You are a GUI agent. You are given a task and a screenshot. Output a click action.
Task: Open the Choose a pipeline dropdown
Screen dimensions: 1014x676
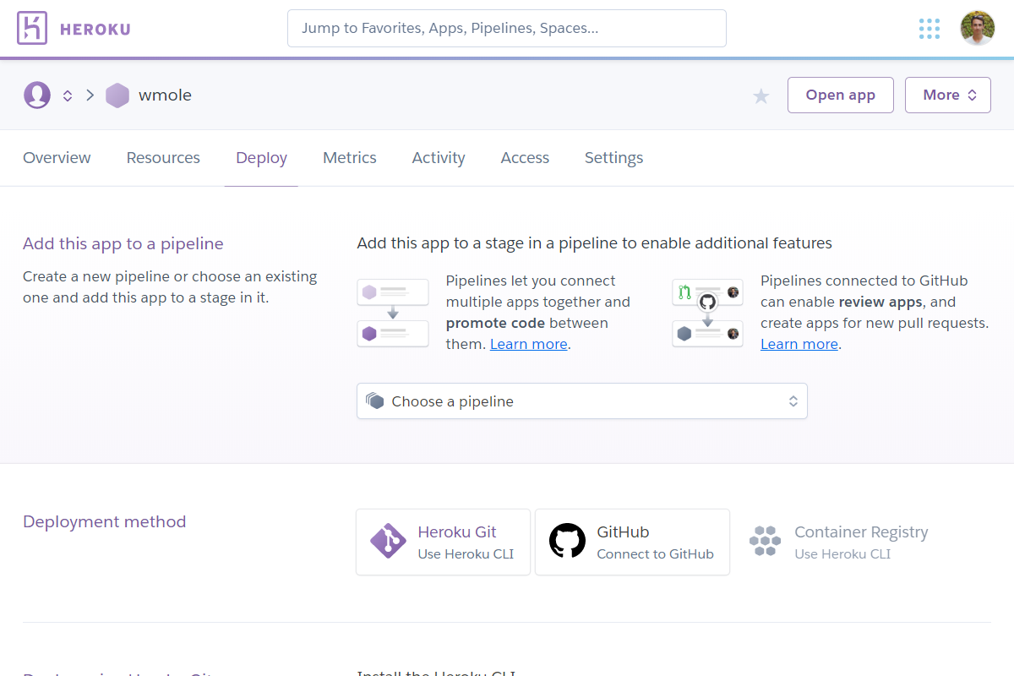coord(582,401)
